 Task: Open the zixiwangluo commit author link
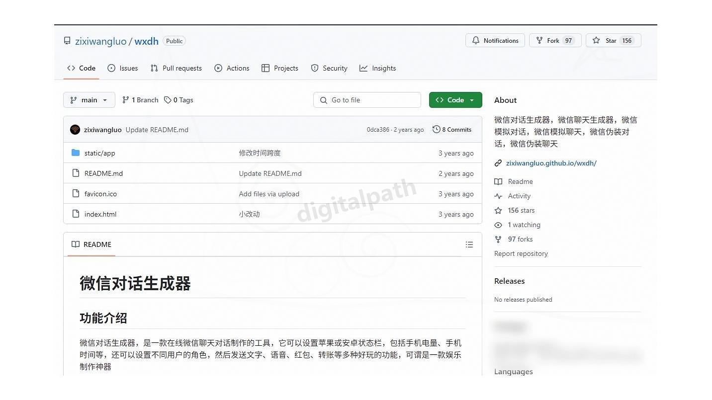click(x=103, y=130)
